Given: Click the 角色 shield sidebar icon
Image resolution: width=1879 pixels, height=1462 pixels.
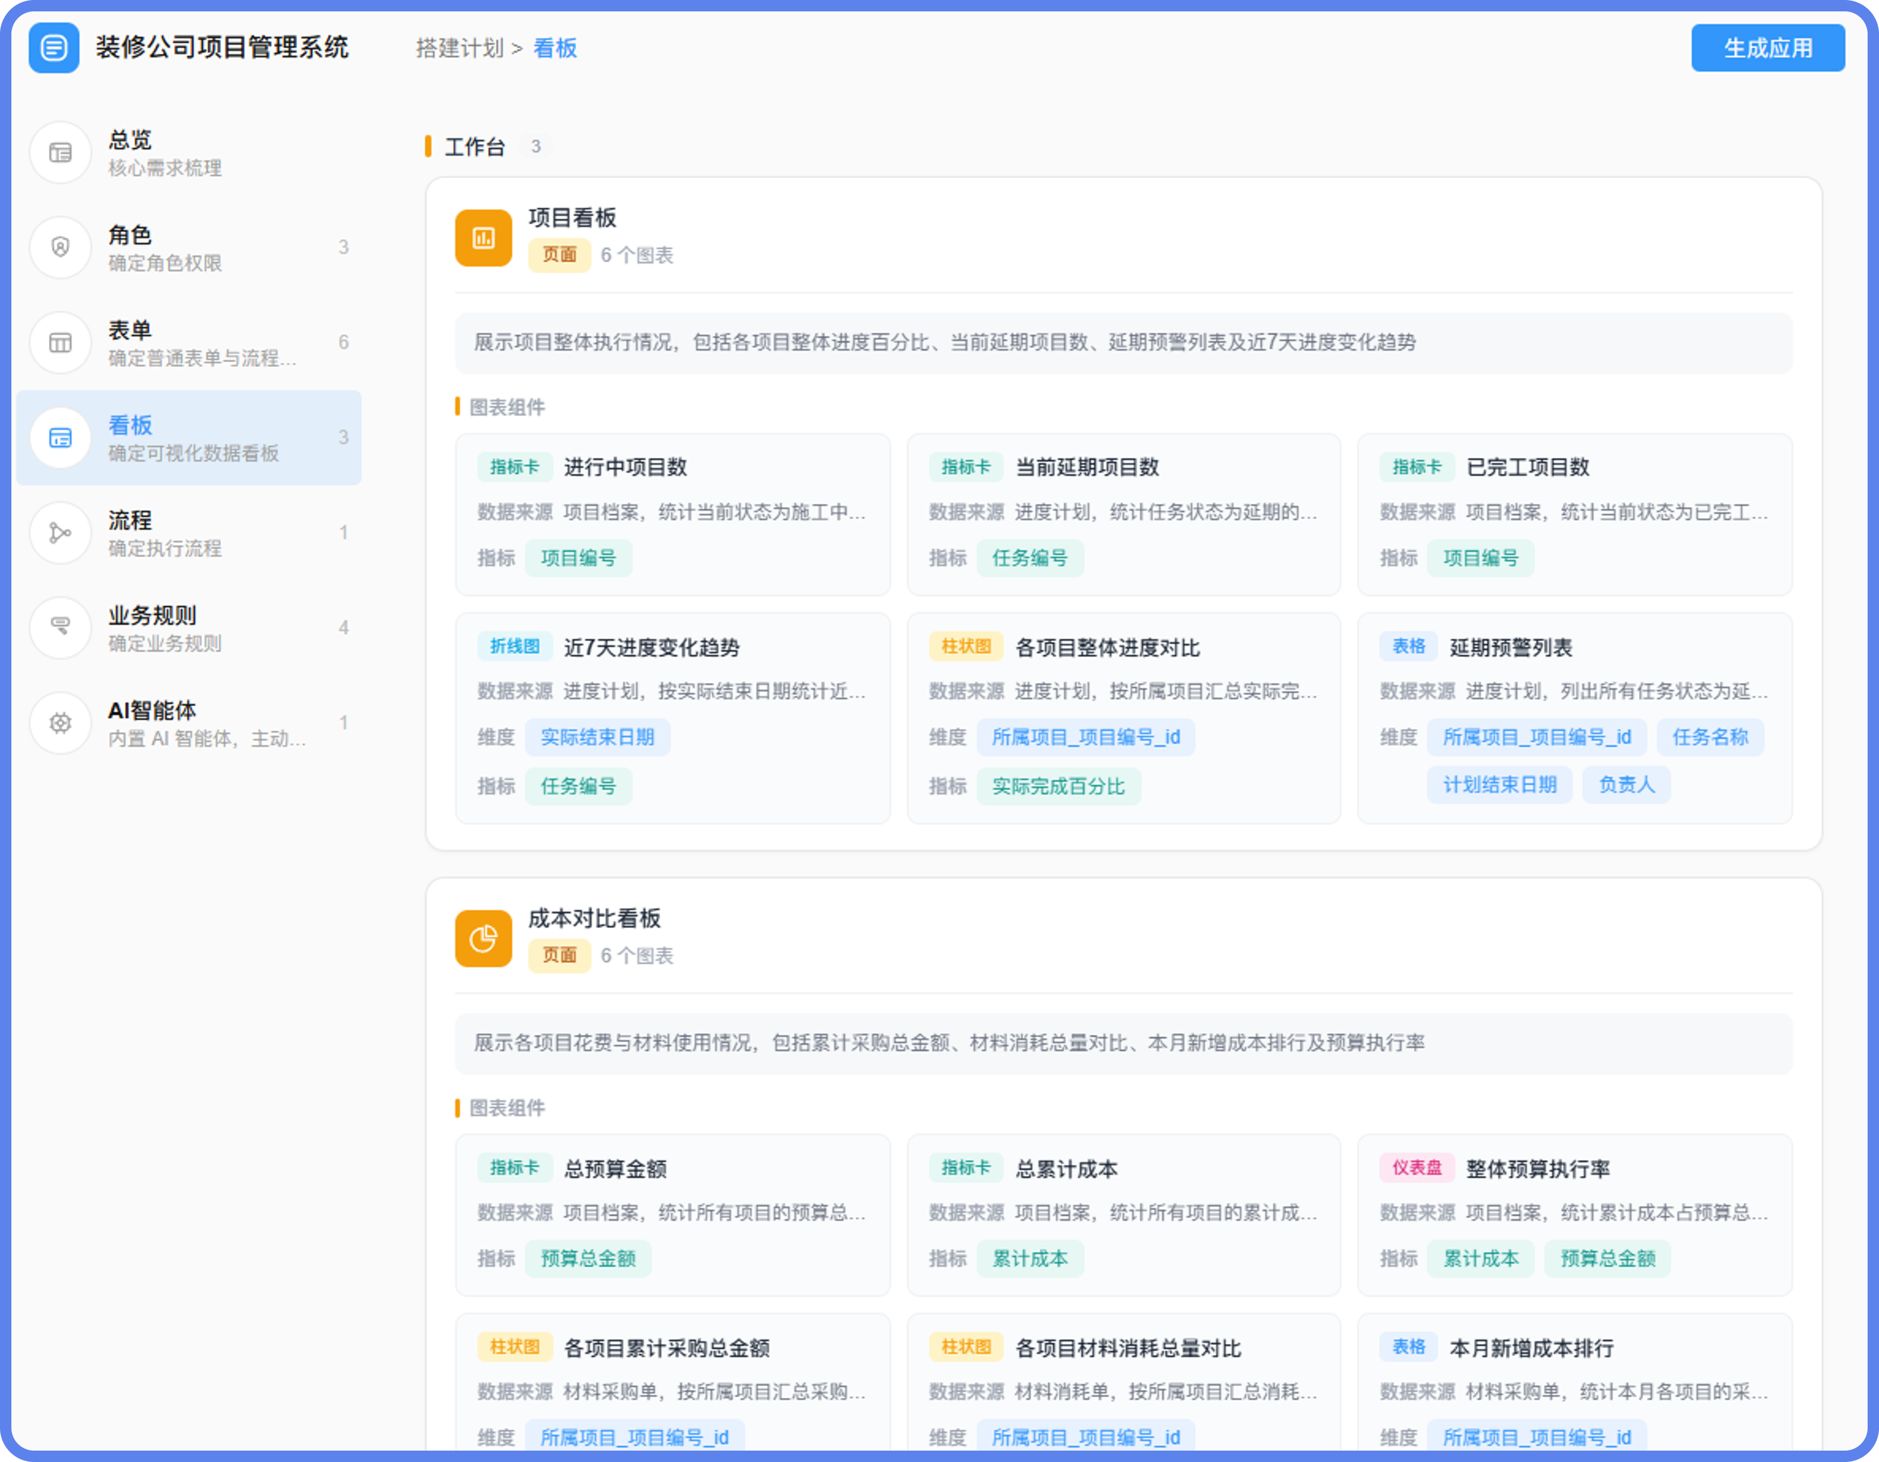Looking at the screenshot, I should click(60, 248).
